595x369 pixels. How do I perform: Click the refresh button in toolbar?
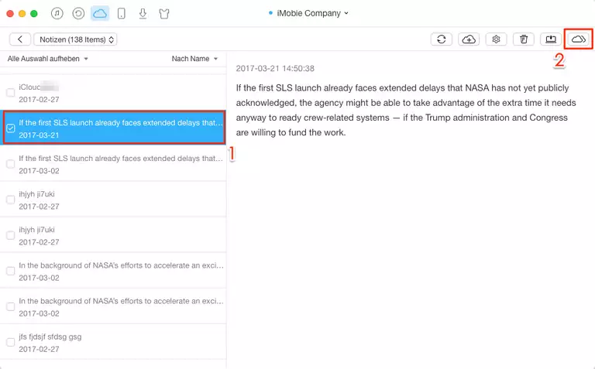[x=441, y=39]
